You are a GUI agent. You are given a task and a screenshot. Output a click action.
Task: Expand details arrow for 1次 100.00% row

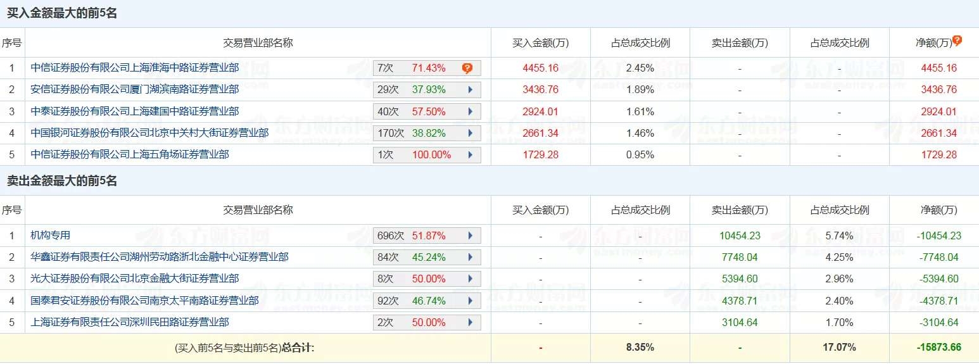pyautogui.click(x=471, y=154)
